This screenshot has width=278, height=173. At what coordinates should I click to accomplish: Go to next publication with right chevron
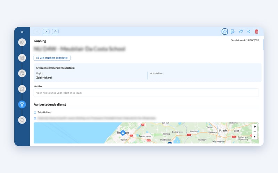[x=46, y=31]
